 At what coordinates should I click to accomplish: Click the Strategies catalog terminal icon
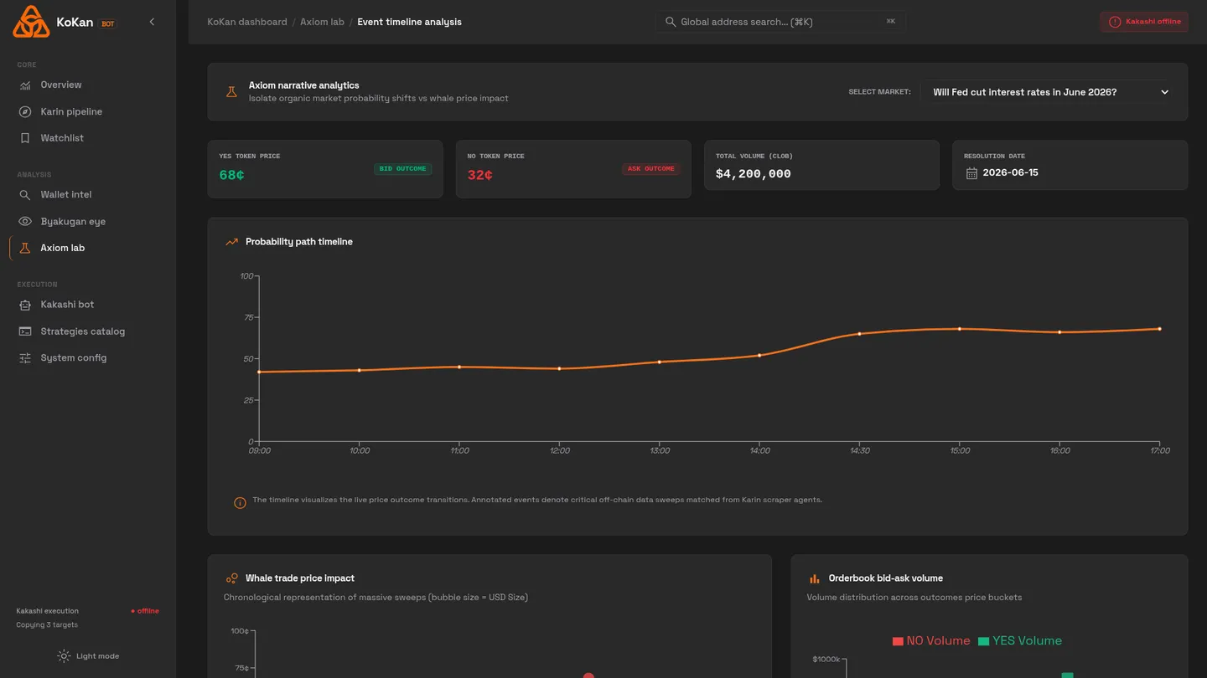[25, 331]
